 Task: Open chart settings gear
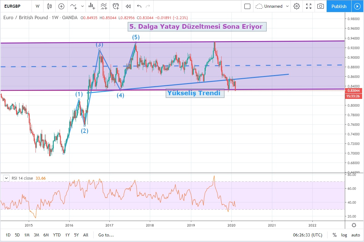(297, 6)
